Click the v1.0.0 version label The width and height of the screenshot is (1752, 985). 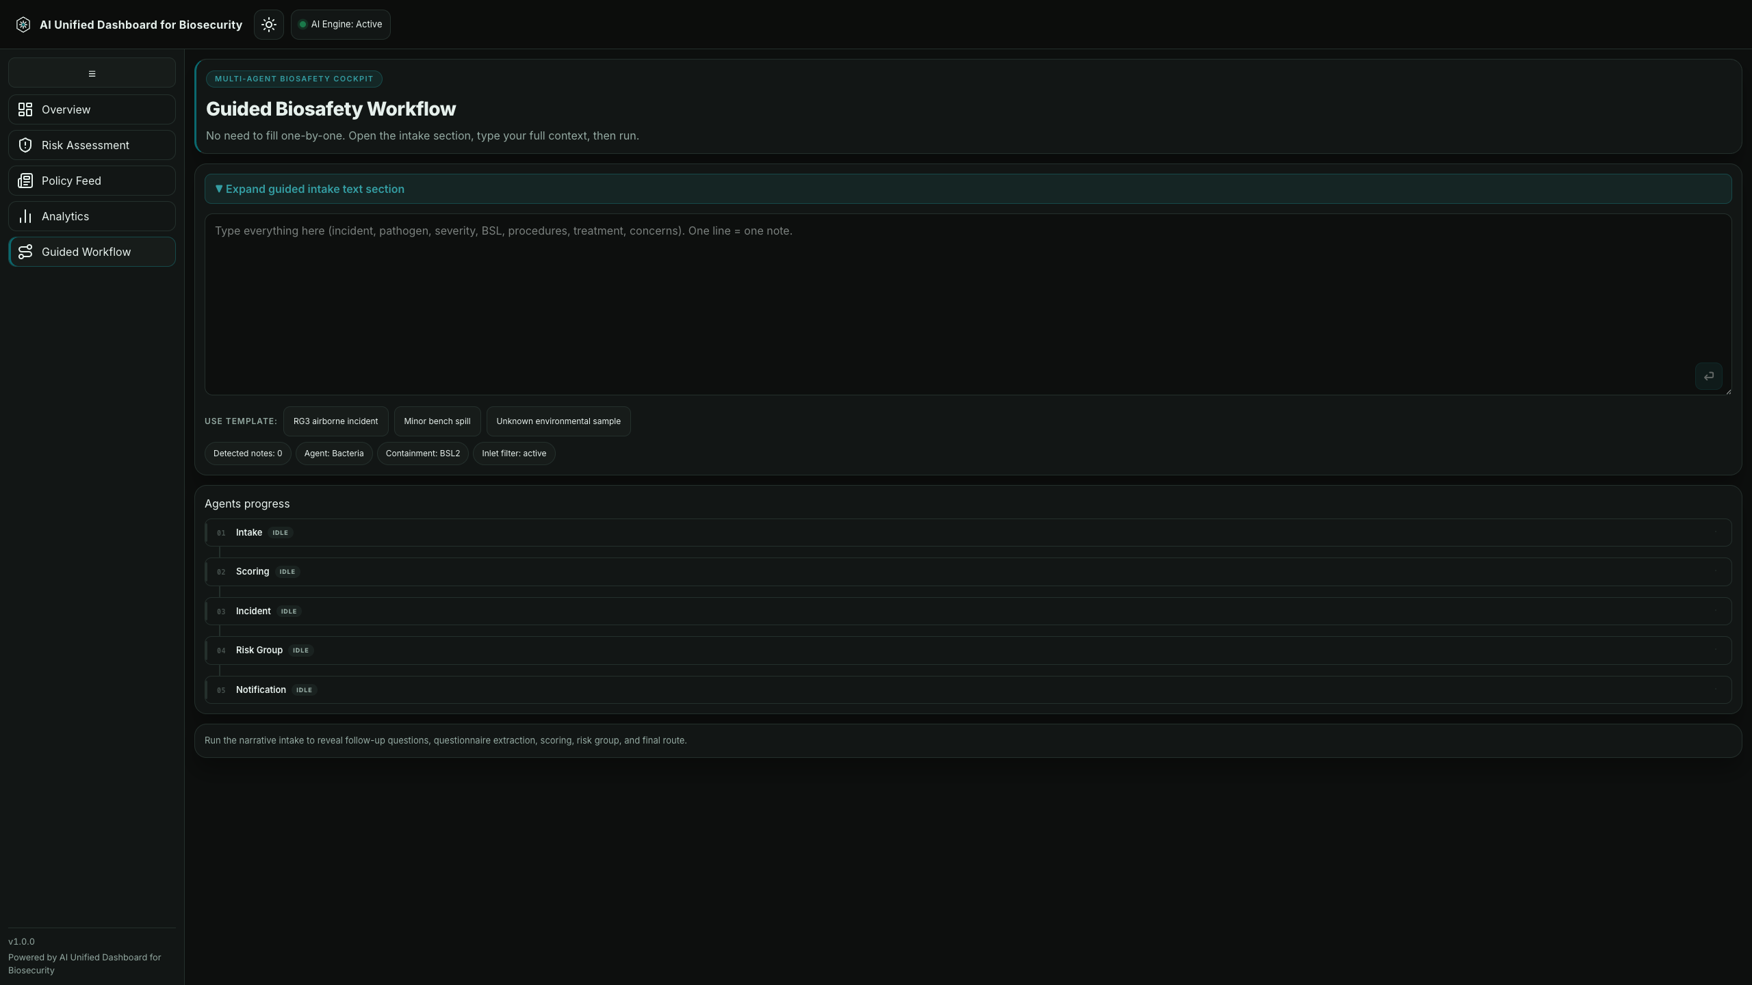(x=21, y=942)
